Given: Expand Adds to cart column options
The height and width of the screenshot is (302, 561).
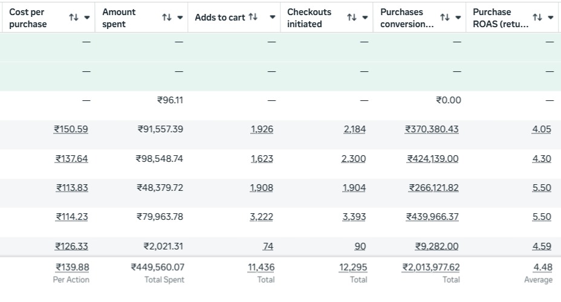Looking at the screenshot, I should point(273,18).
